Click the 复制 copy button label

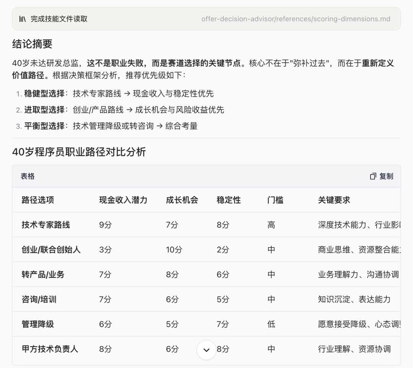(x=386, y=176)
